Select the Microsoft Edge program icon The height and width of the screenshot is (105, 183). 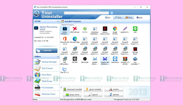click(75, 40)
